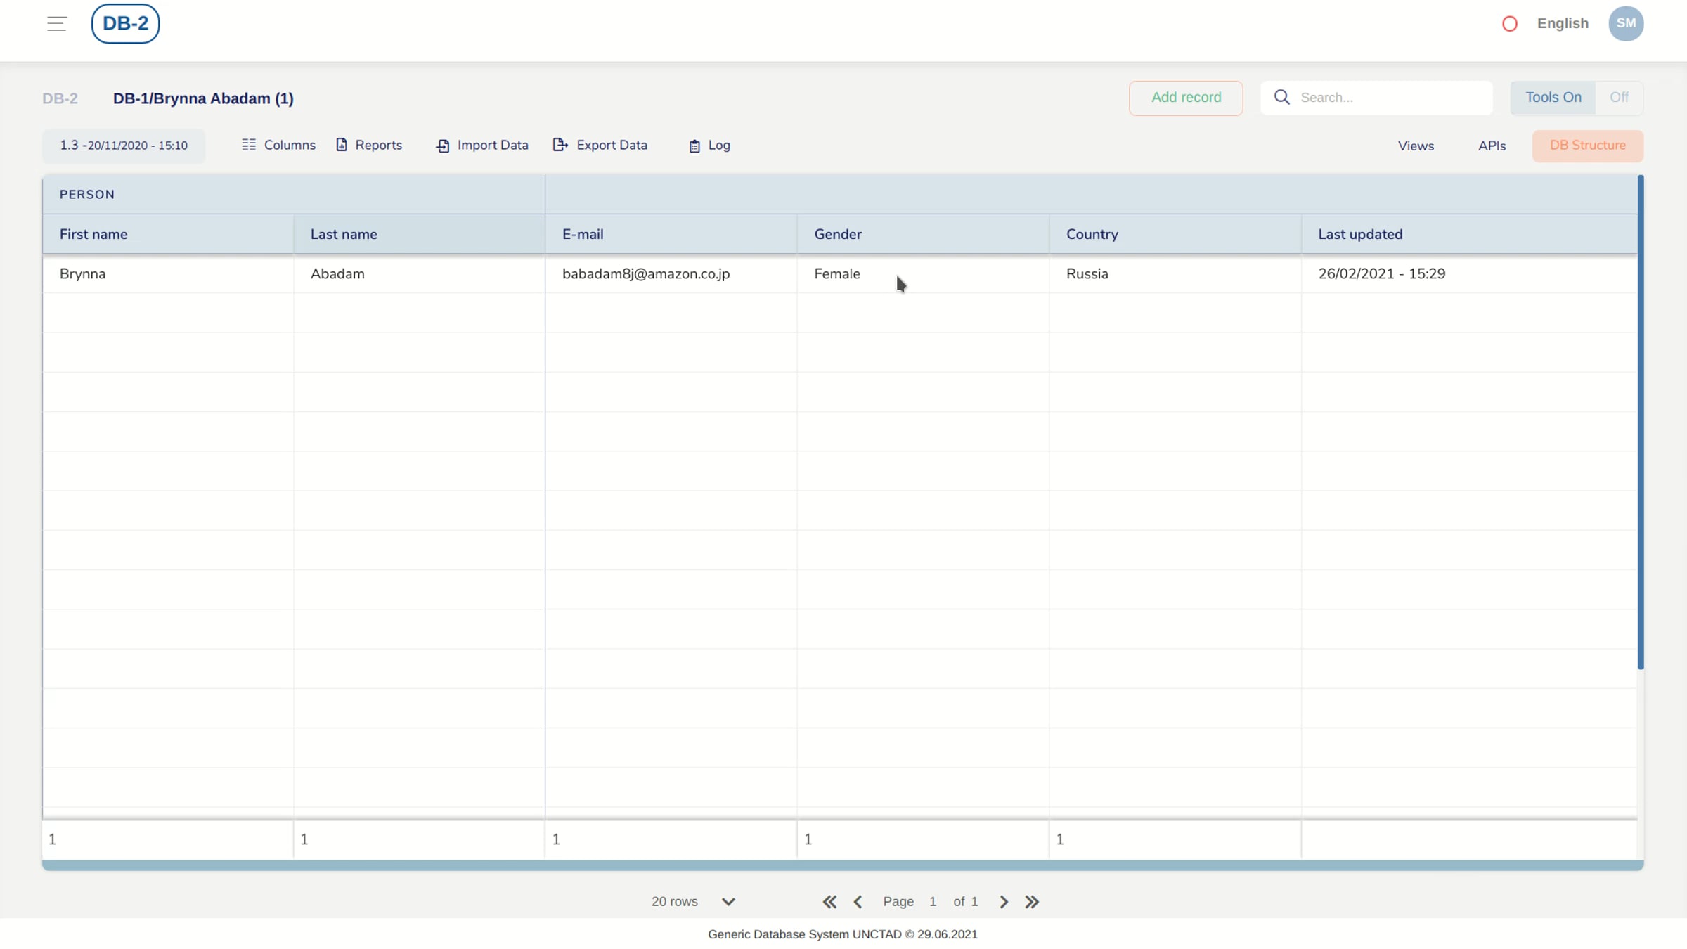The height and width of the screenshot is (949, 1687).
Task: Click the Reports document icon
Action: point(342,145)
